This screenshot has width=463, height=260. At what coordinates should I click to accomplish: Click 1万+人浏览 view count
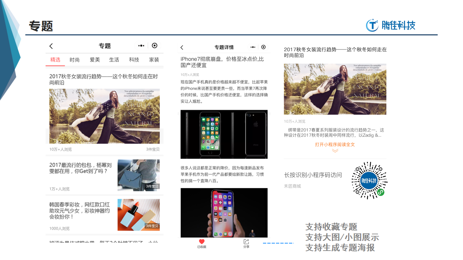tap(59, 189)
